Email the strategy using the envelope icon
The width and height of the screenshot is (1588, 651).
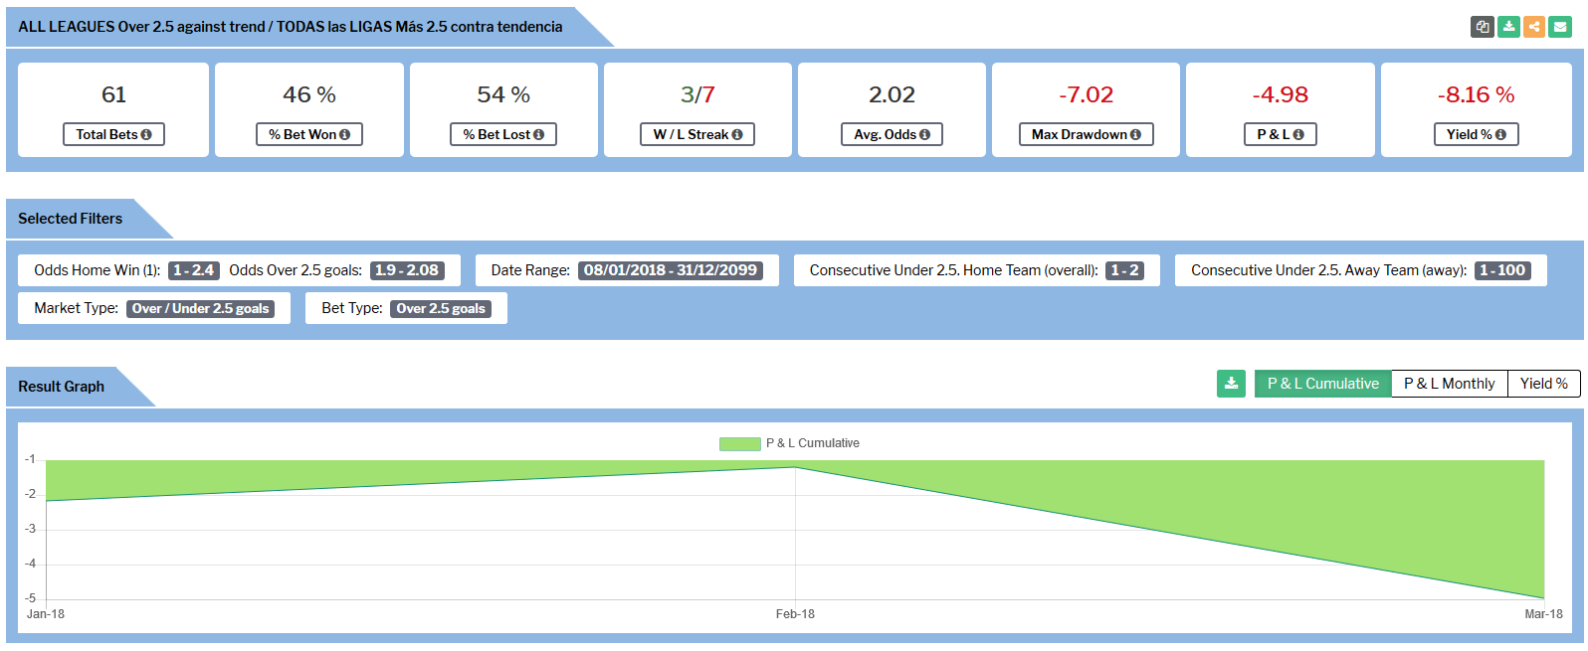pyautogui.click(x=1560, y=27)
